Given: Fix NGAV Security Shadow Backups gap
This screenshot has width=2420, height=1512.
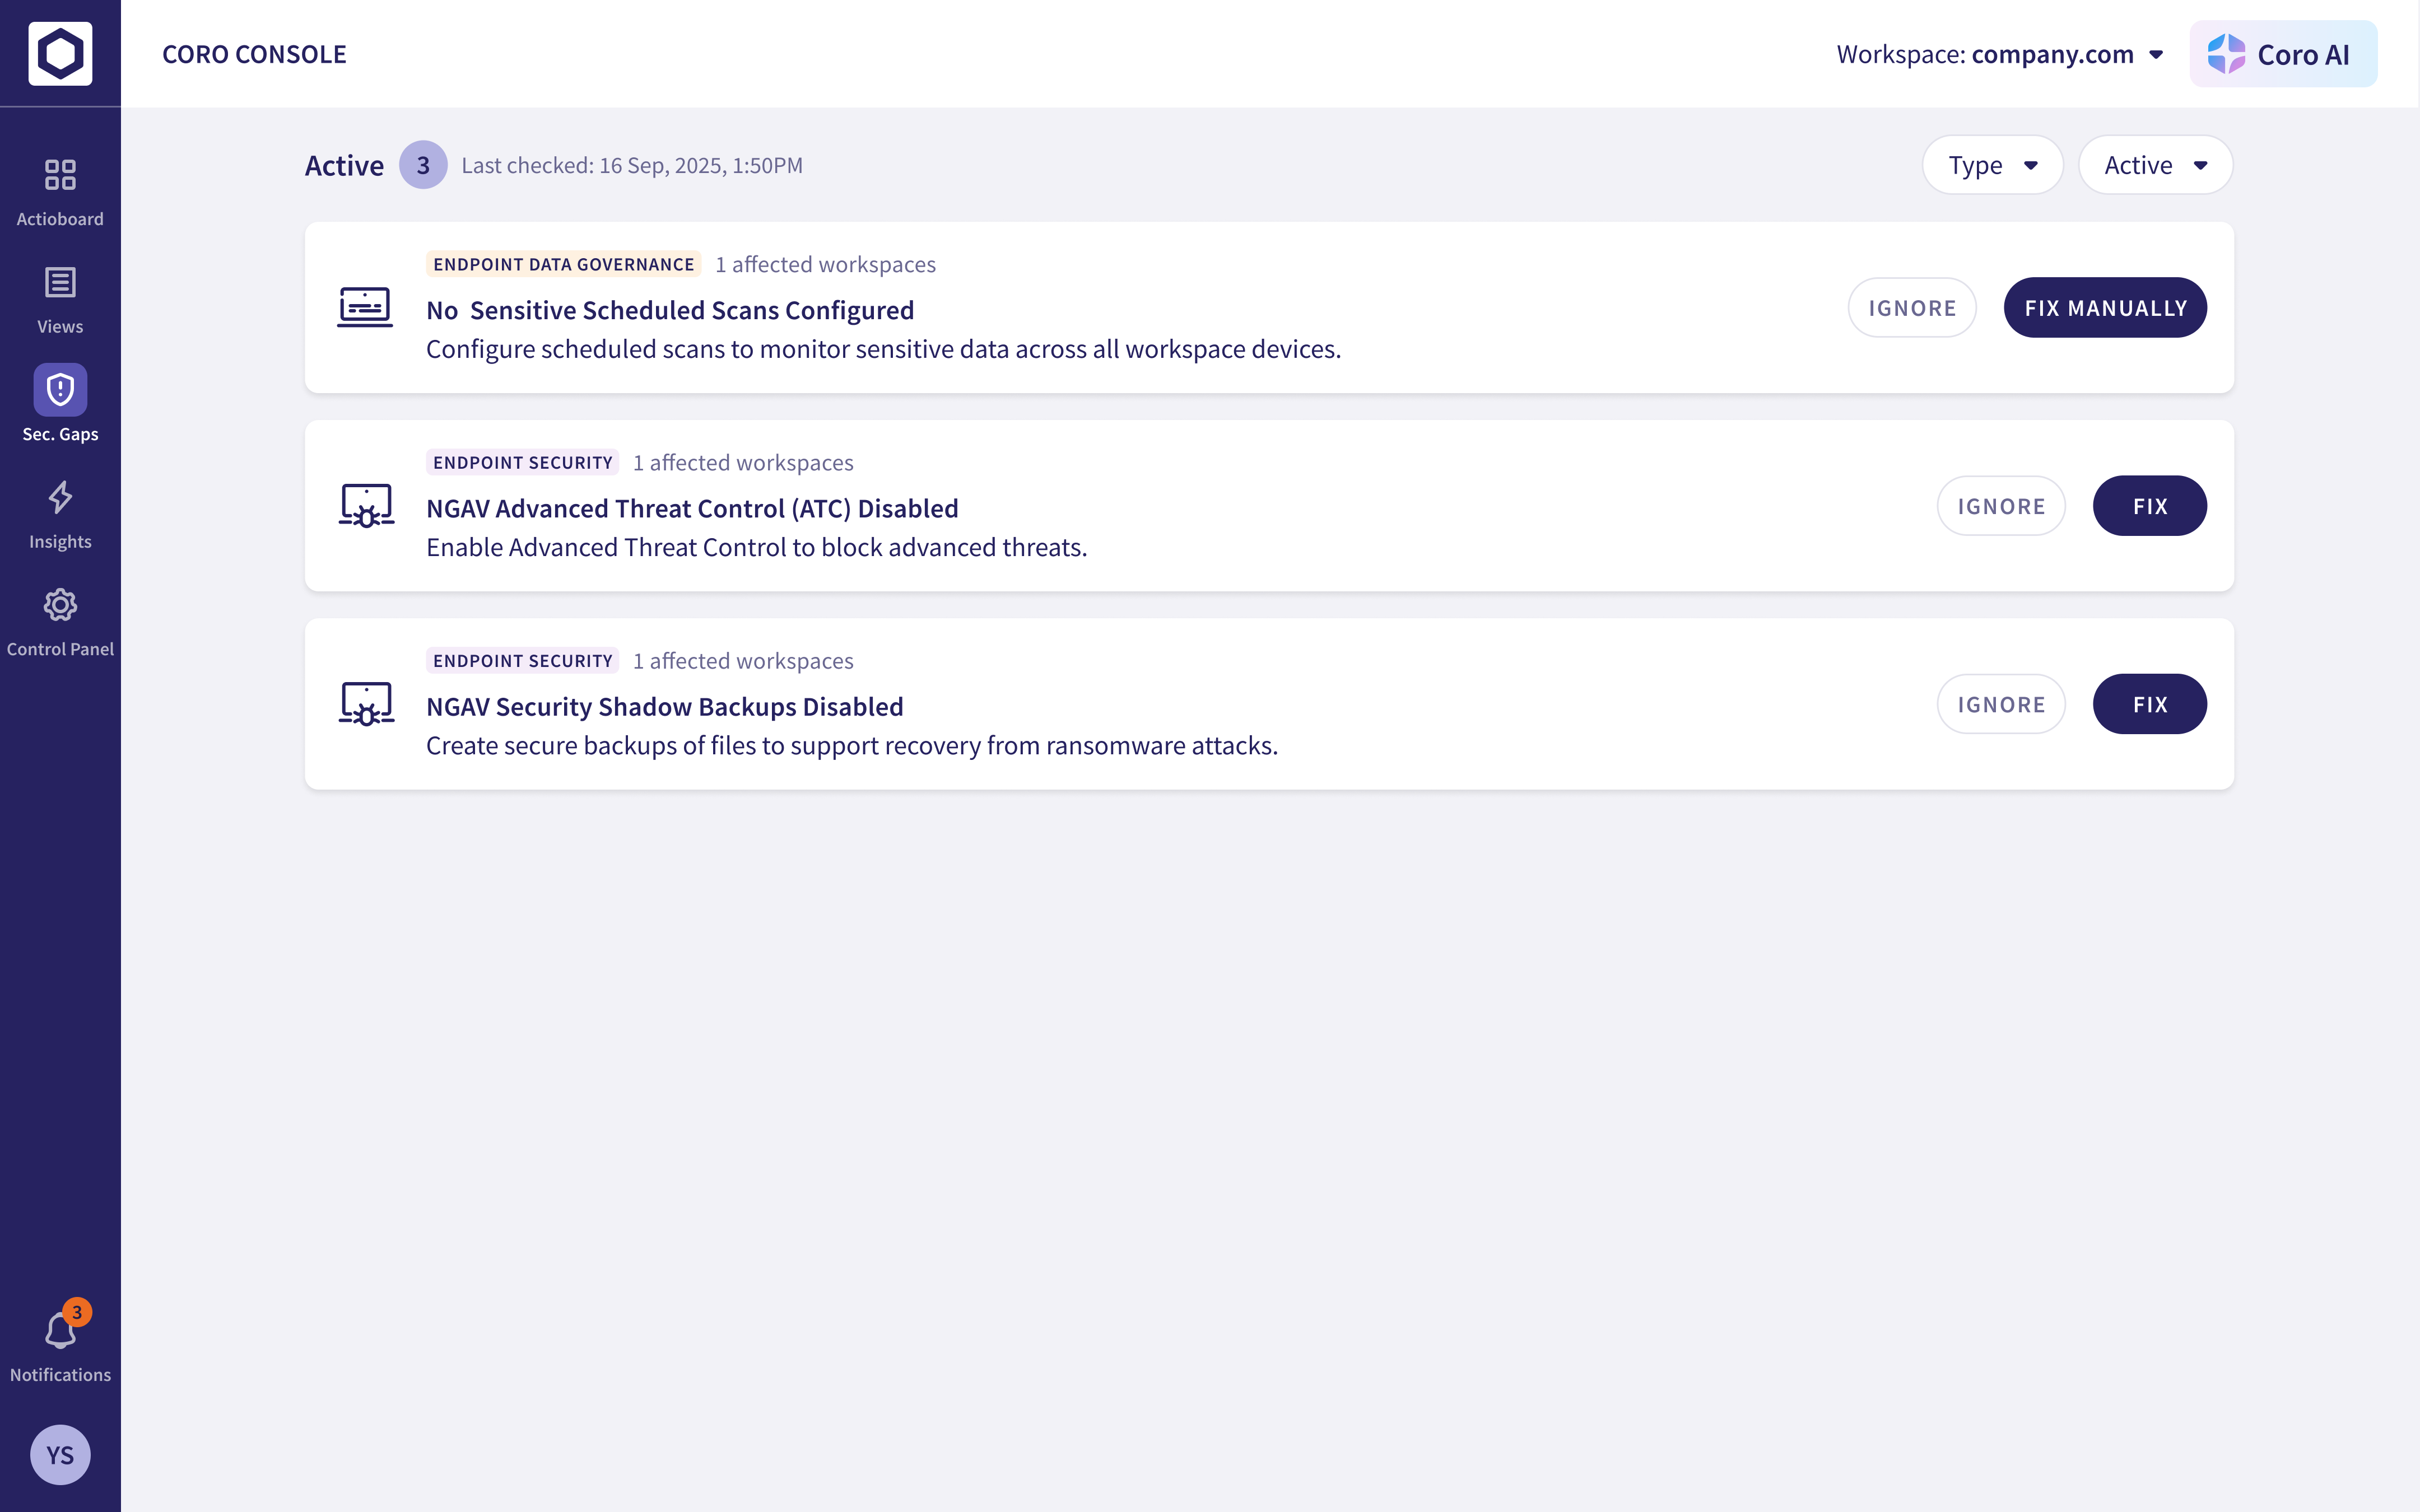Looking at the screenshot, I should (x=2149, y=704).
